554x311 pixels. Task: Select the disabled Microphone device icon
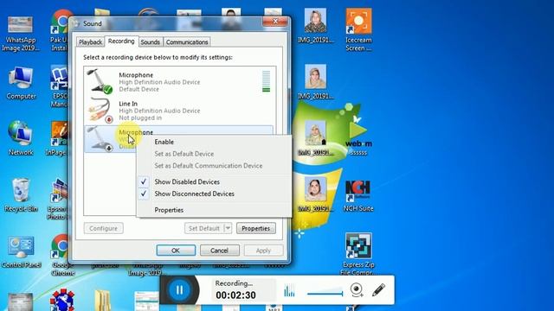pos(100,139)
